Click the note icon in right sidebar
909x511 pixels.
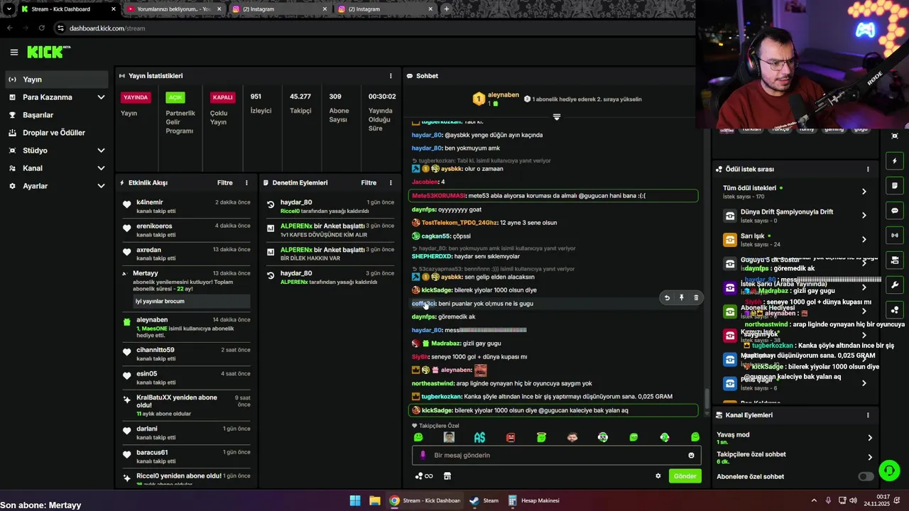[x=895, y=186]
